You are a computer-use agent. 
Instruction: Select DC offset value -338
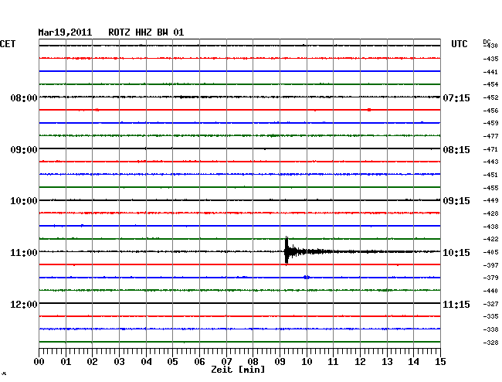tap(490, 329)
